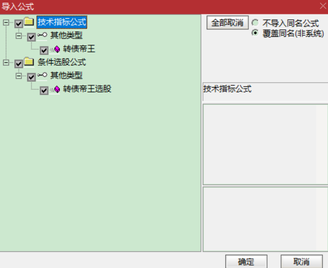328x268 pixels.
Task: Click the yellow folder icon beside 条件选股公式
Action: click(x=29, y=62)
